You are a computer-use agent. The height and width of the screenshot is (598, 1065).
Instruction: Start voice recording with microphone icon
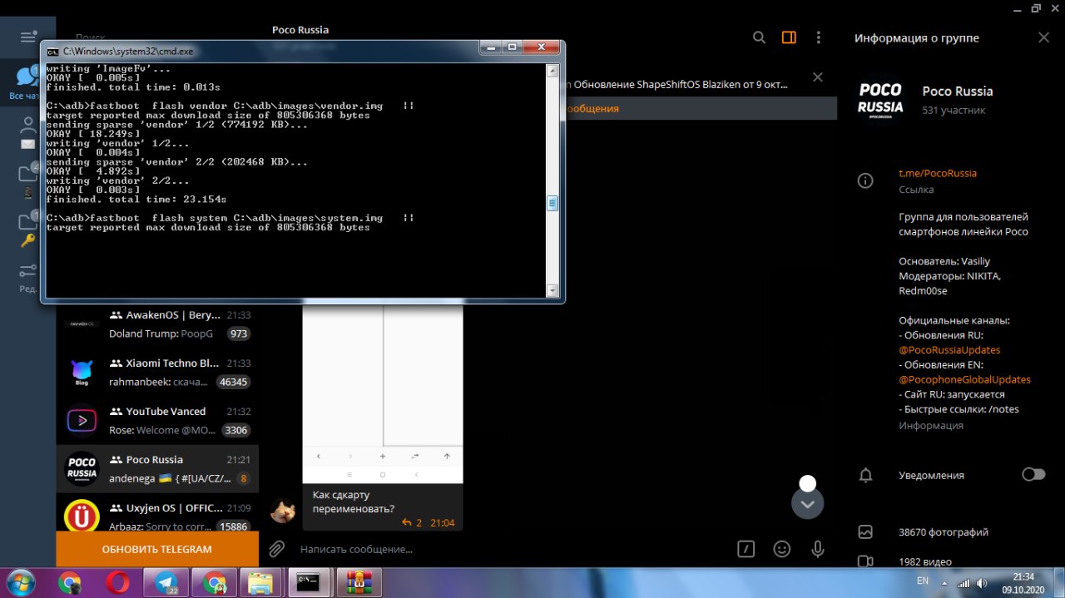pyautogui.click(x=818, y=549)
